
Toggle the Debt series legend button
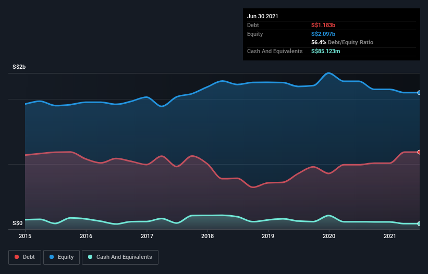click(25, 257)
